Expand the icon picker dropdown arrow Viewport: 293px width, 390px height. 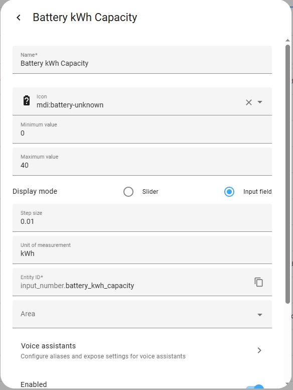260,102
